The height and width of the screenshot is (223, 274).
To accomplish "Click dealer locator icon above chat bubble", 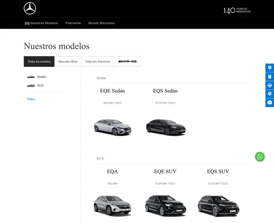I will [270, 94].
